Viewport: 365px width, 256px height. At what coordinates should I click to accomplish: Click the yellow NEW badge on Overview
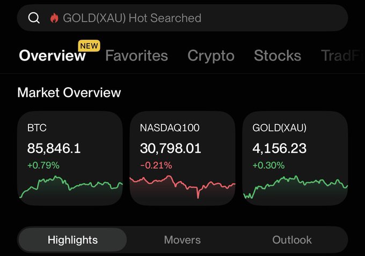pos(89,46)
